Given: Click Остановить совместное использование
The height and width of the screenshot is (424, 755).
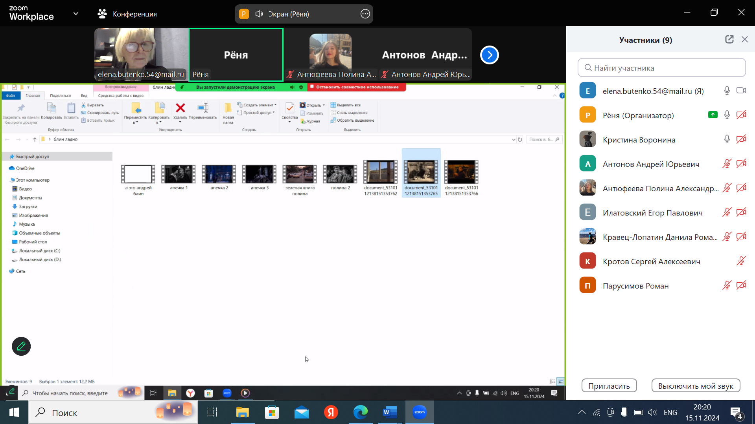Looking at the screenshot, I should (x=357, y=87).
